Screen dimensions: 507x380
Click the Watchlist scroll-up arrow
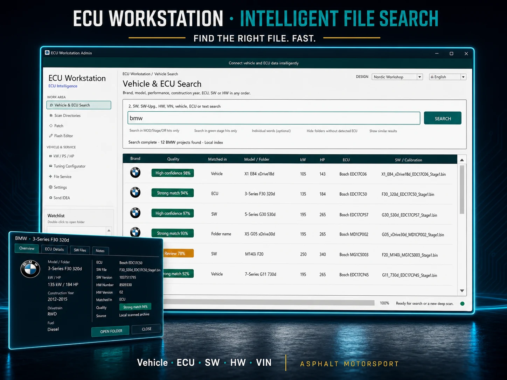click(x=109, y=231)
